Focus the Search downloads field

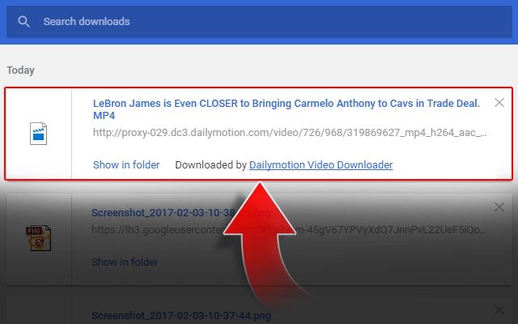pos(259,22)
